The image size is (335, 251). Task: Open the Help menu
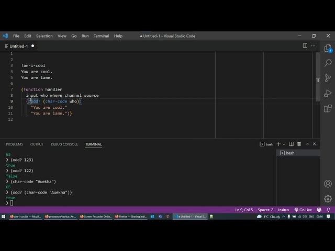point(118,36)
